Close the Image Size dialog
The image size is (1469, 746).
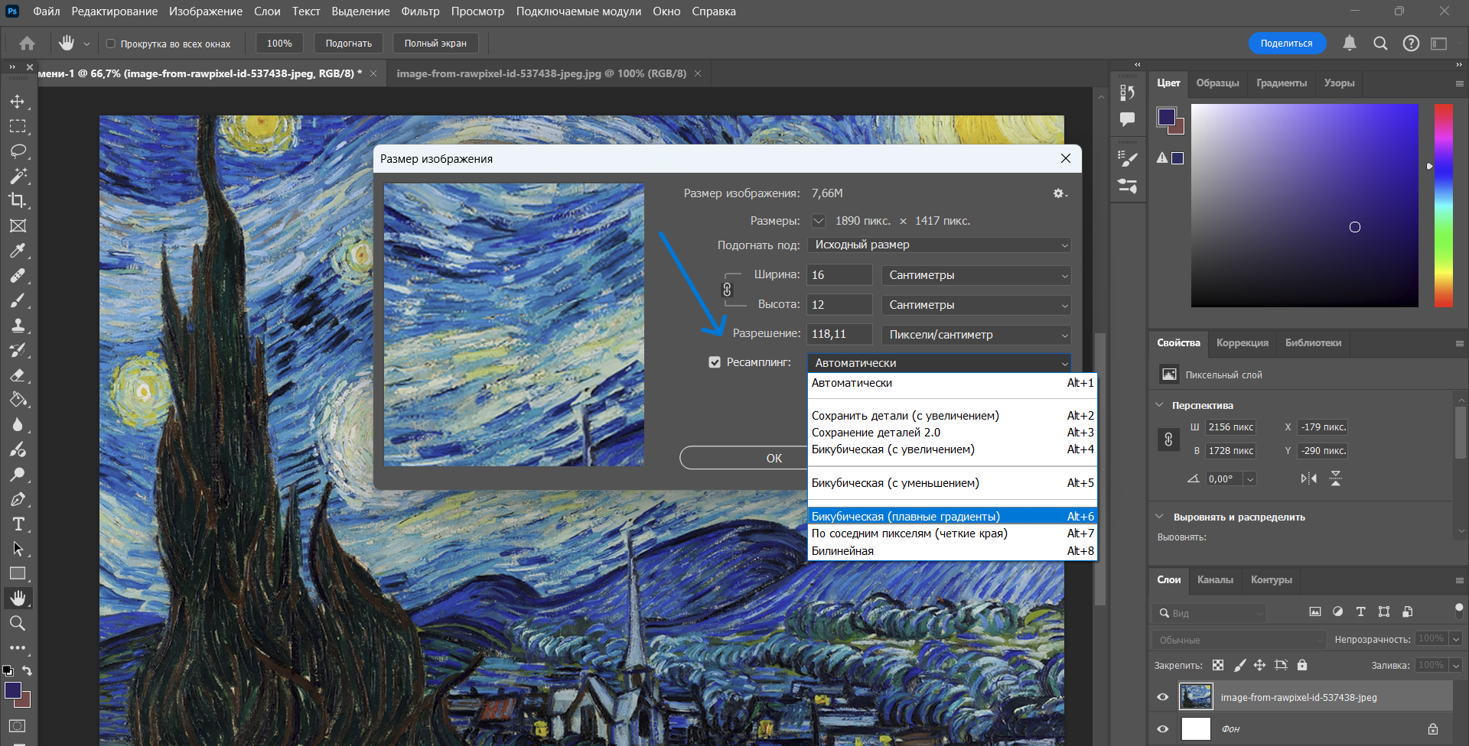tap(1066, 158)
